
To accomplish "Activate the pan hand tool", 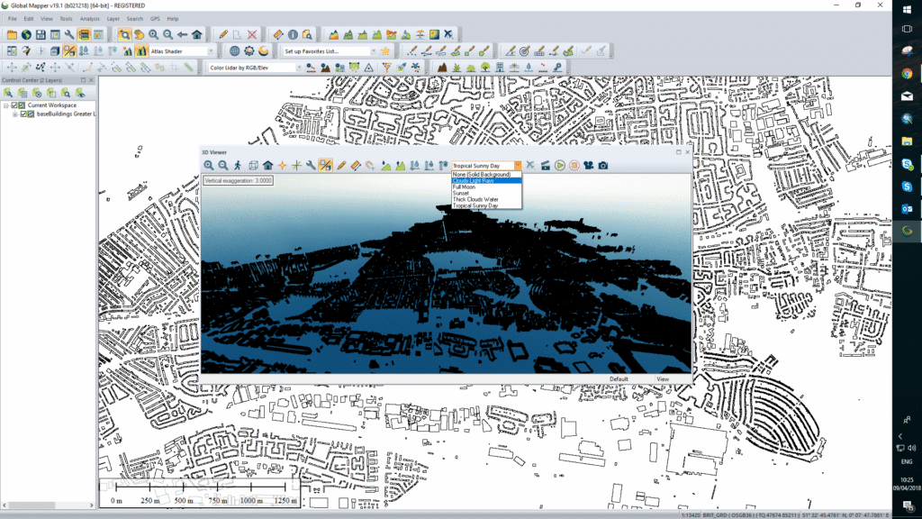I will coord(140,35).
